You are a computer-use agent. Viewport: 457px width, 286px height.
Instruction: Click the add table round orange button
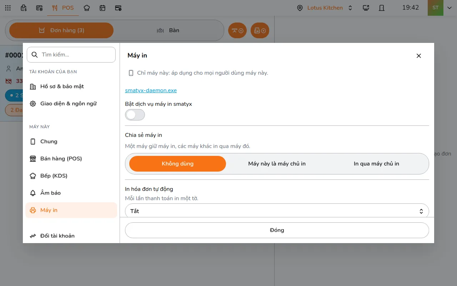237,31
